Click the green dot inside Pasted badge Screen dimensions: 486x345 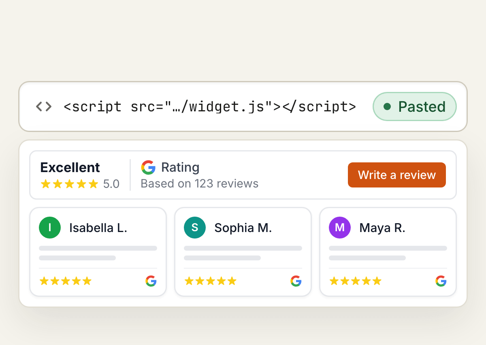[387, 106]
